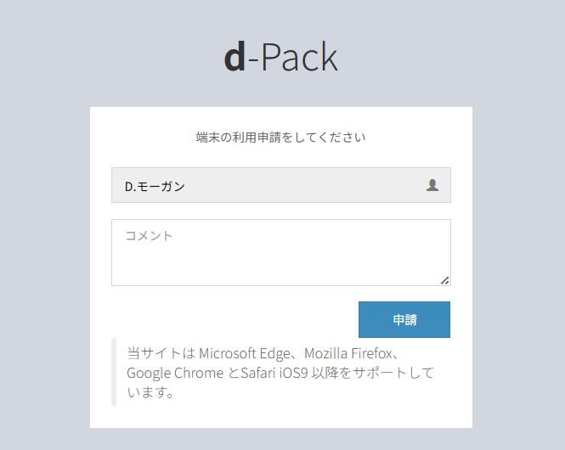Click the "Mozilla Firefox" text in the notice
Screen dimensions: 565x450
350,352
